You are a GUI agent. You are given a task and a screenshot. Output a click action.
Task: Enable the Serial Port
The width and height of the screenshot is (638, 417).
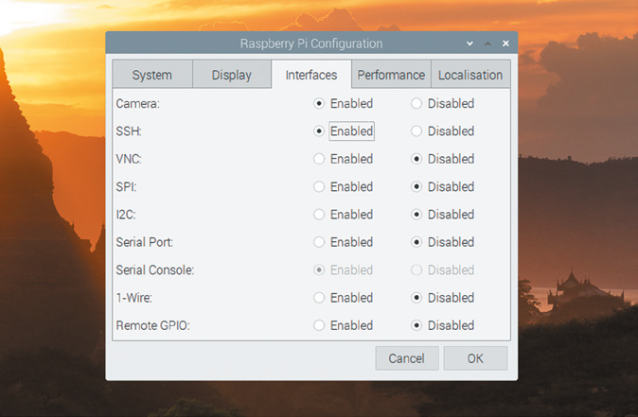tap(319, 242)
